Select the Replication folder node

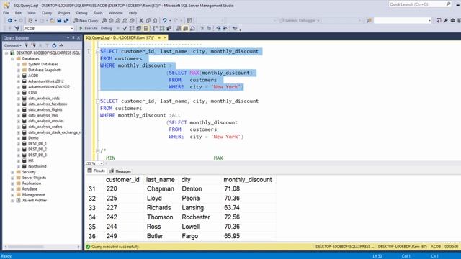(32, 183)
